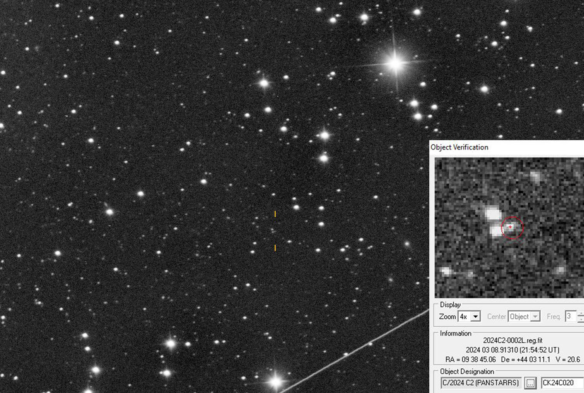Click the upper bright star in the preview
The width and height of the screenshot is (584, 393).
pos(492,213)
